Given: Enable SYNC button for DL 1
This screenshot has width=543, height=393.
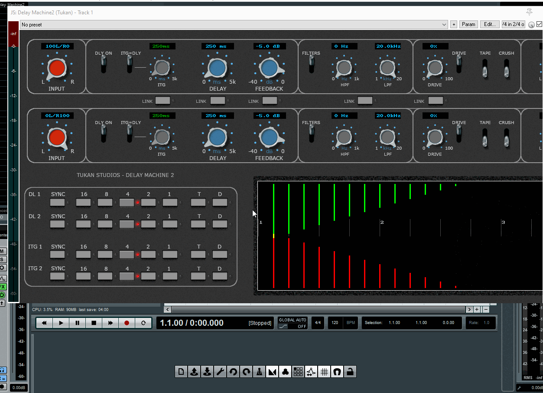Looking at the screenshot, I should 58,202.
